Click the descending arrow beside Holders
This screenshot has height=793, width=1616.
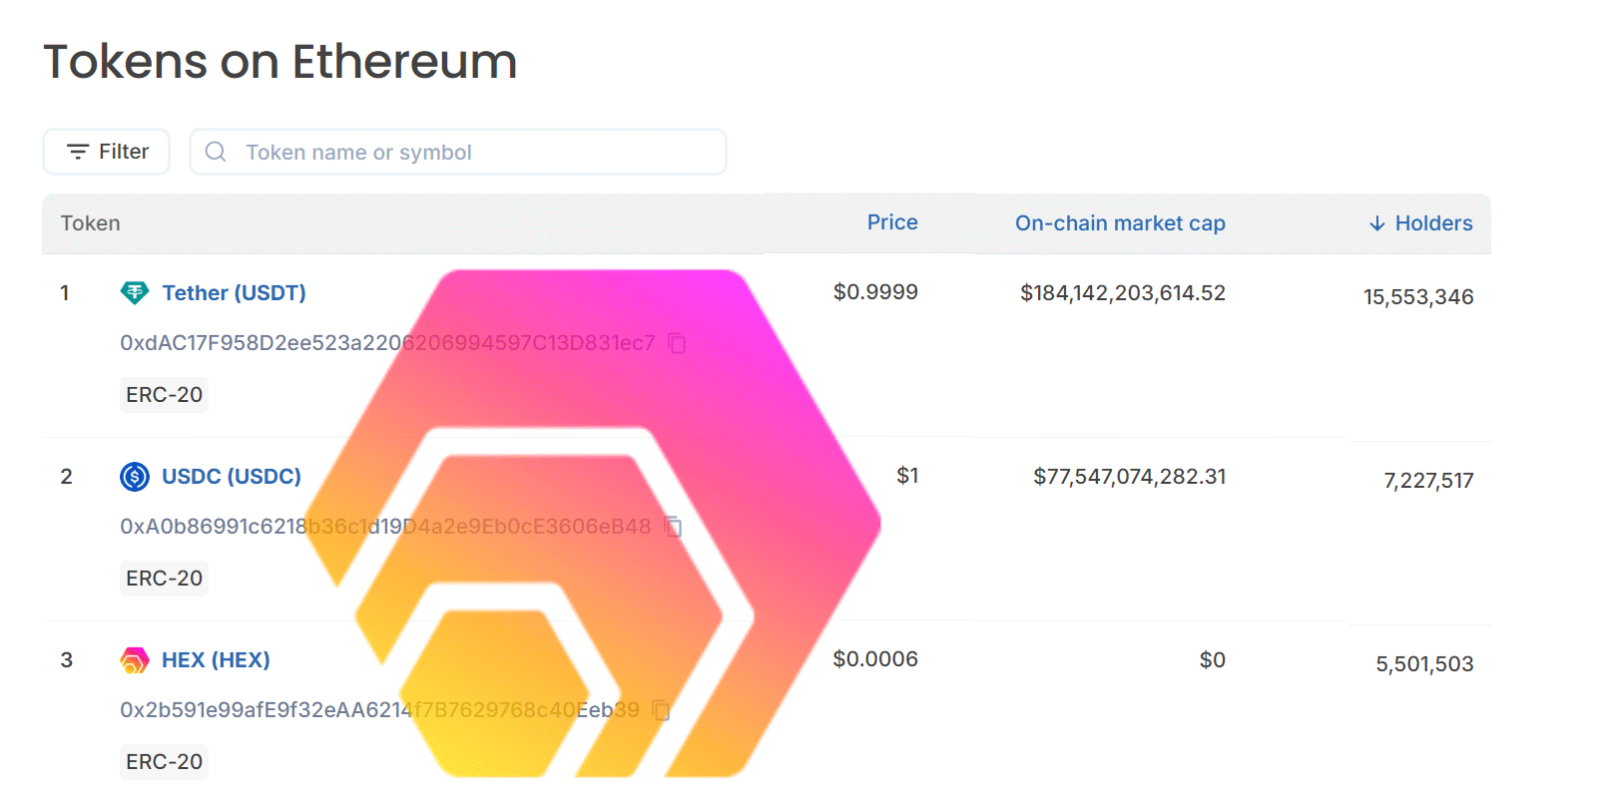point(1377,223)
